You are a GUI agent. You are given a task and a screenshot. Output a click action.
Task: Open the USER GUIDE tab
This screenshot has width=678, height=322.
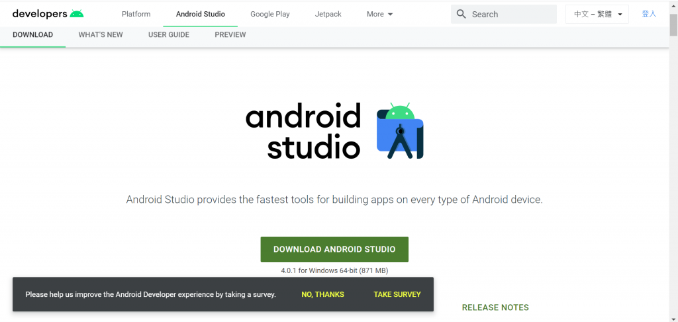[169, 35]
